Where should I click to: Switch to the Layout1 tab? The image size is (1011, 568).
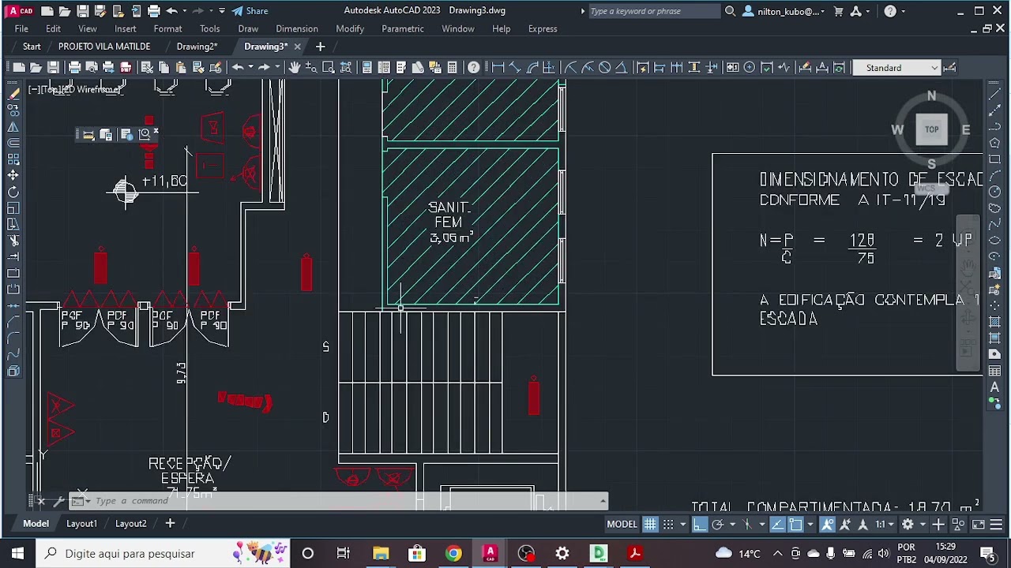click(81, 524)
